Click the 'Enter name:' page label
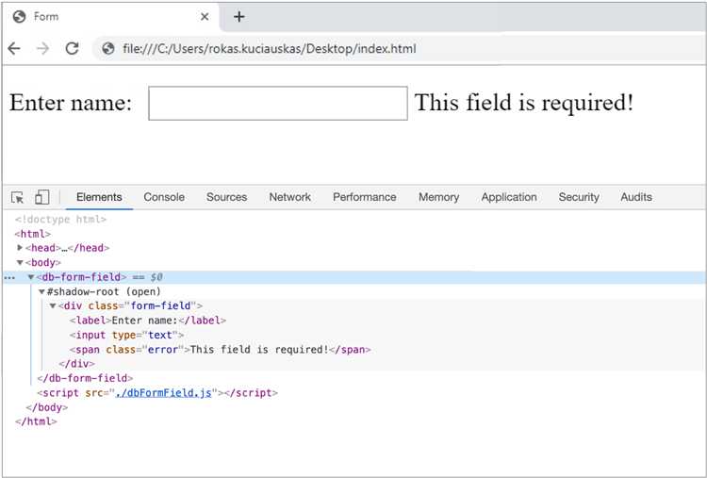 71,103
